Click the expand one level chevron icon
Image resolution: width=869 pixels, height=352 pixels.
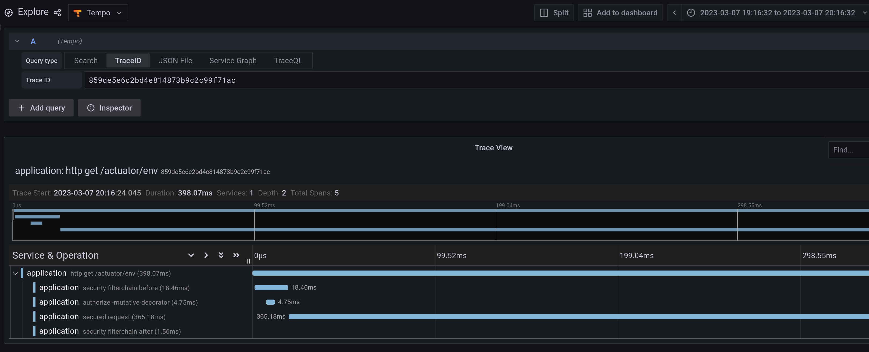[x=206, y=255]
